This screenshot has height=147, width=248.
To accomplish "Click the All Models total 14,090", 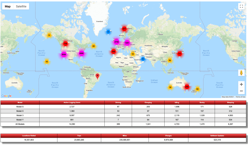I will click(x=72, y=124).
